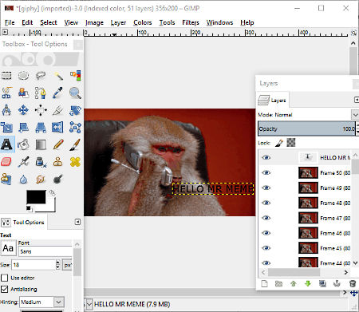Open the Select menu
The image size is (359, 312).
pos(49,22)
